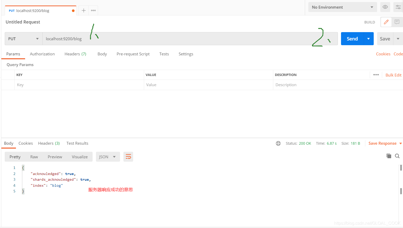Image resolution: width=403 pixels, height=228 pixels.
Task: Click the "shards_acknowledged": true line
Action: [61, 179]
